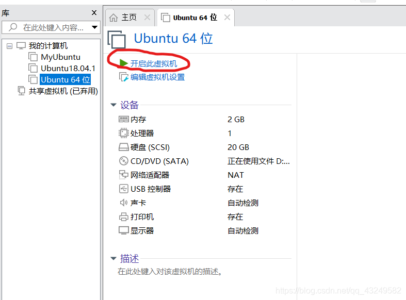This screenshot has height=300, width=406.
Task: Close the 主页 tab
Action: tap(148, 18)
